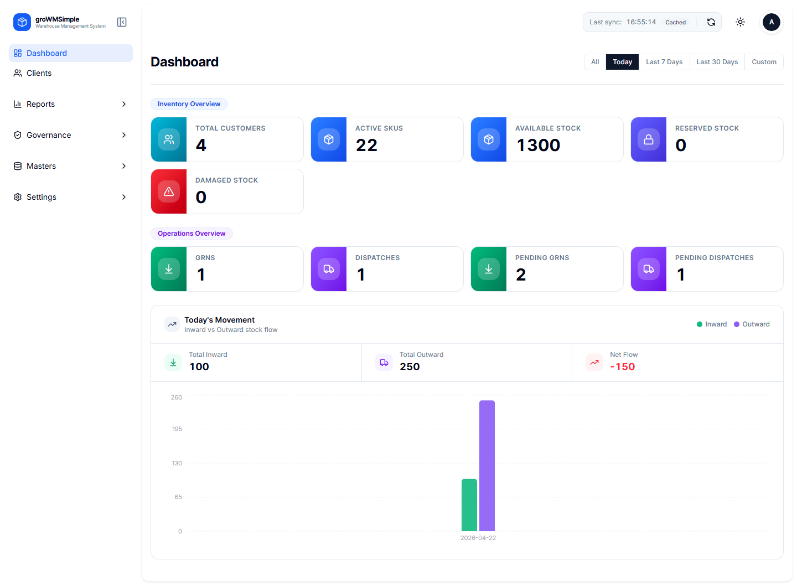This screenshot has height=586, width=797.
Task: Click the red Damaged Stock warning icon
Action: click(169, 191)
